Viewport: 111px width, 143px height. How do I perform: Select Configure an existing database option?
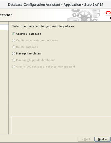coord(14,40)
